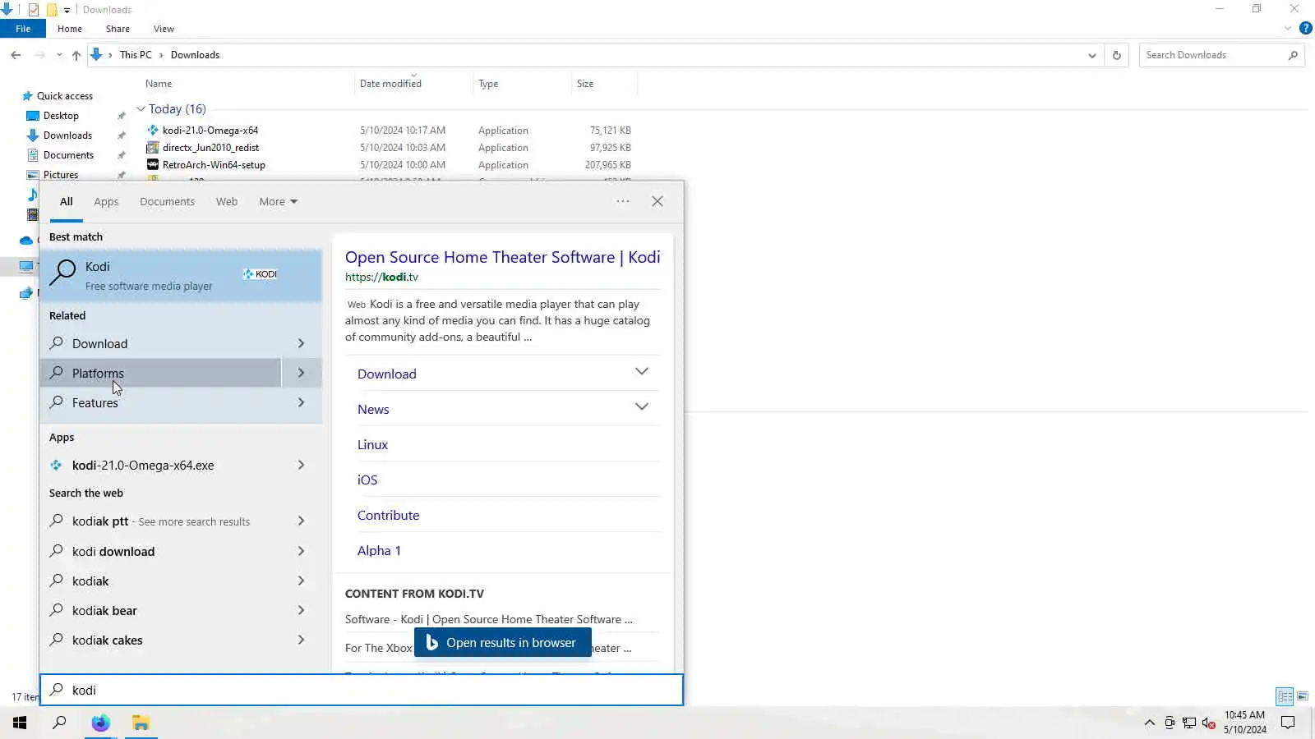Screen dimensions: 1315x739
Task: Select the kodiak ptt web suggestion
Action: pyautogui.click(x=181, y=521)
